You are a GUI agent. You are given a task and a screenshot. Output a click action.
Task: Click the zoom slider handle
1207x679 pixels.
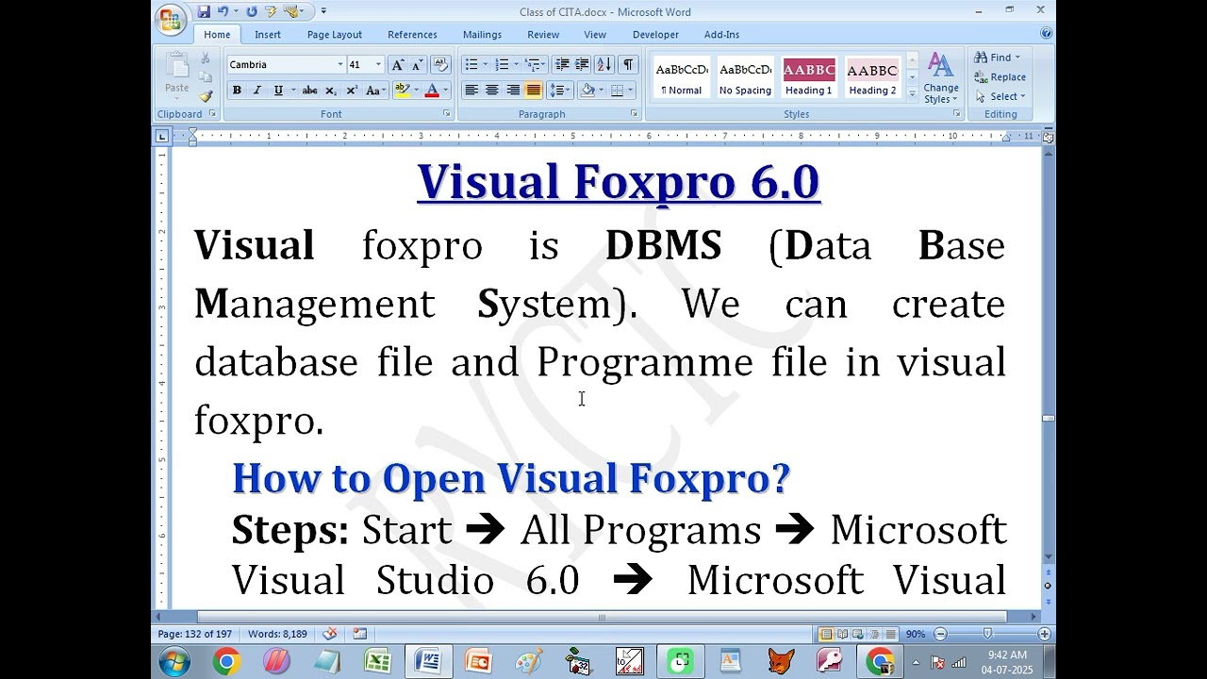pyautogui.click(x=987, y=634)
